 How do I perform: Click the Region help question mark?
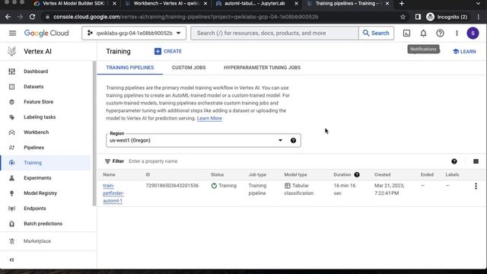coord(293,140)
